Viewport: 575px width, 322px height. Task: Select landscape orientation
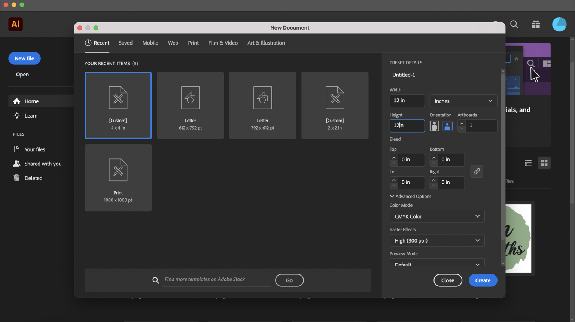coord(447,126)
